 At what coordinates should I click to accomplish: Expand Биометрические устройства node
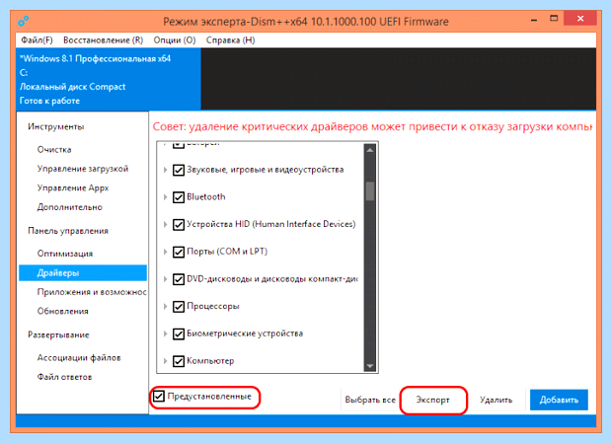(x=165, y=333)
